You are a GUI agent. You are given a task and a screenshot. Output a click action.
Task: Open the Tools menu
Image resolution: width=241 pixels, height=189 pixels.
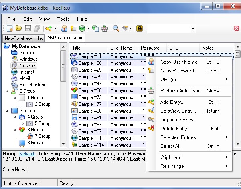tap(63, 19)
